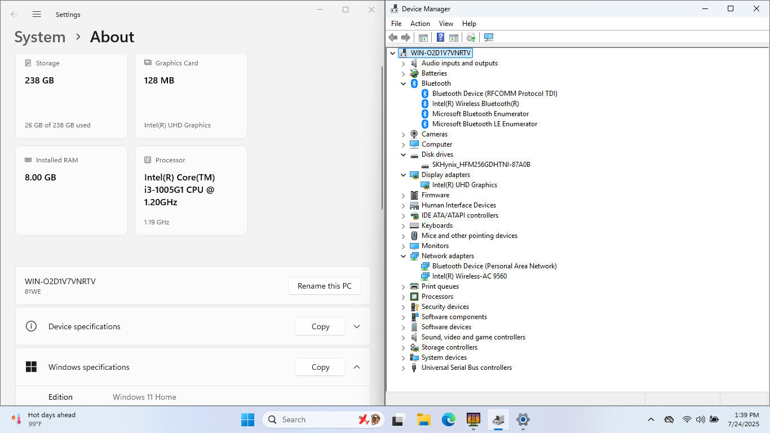
Task: Click the Update device driver toolbar icon
Action: tap(471, 38)
